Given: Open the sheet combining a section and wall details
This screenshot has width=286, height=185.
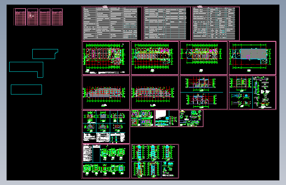Looking at the screenshot, I should [252, 92].
